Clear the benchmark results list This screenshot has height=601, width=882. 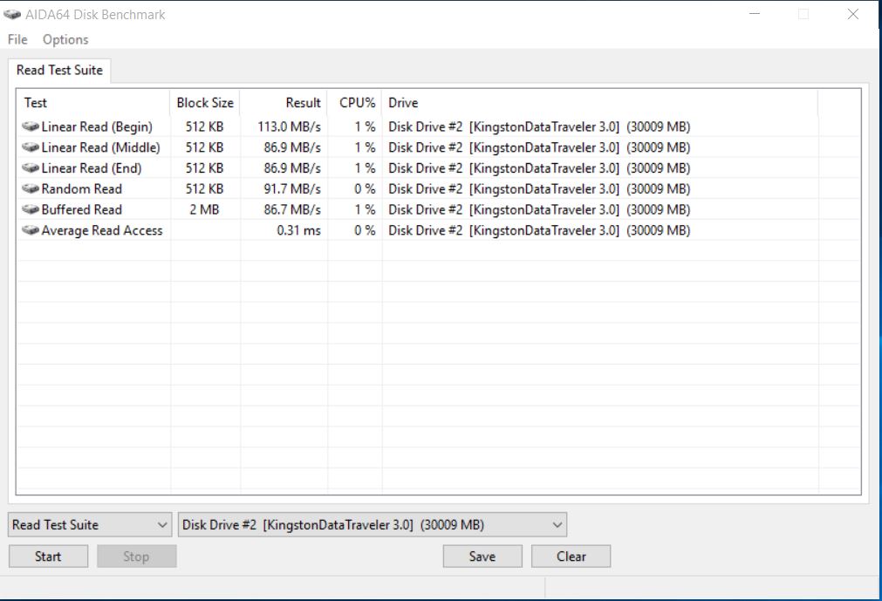571,557
